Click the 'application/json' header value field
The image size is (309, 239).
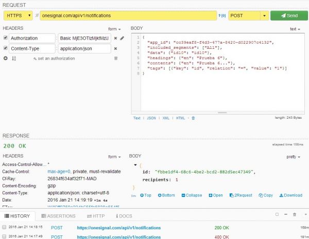[84, 48]
